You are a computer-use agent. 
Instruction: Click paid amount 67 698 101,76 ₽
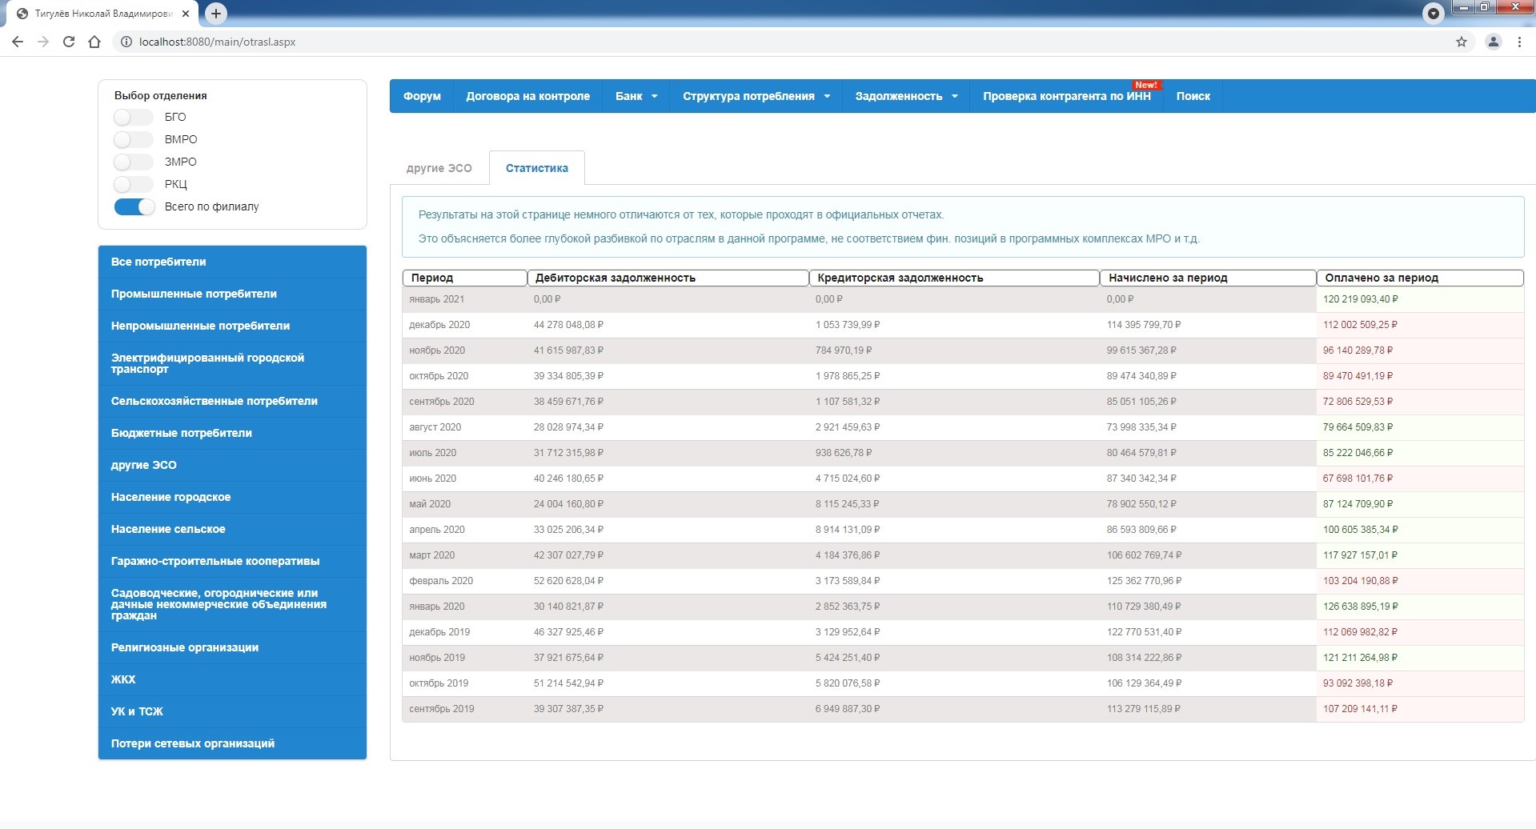click(x=1358, y=479)
